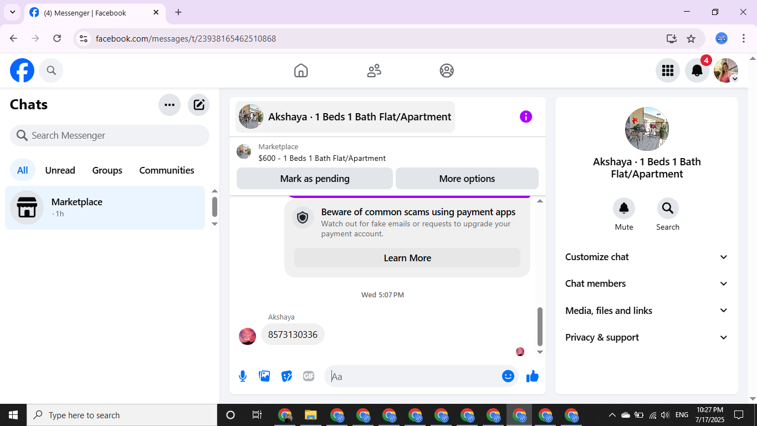Click the conversation scrollbar down arrow
Screen dimensions: 757x426
(x=540, y=352)
